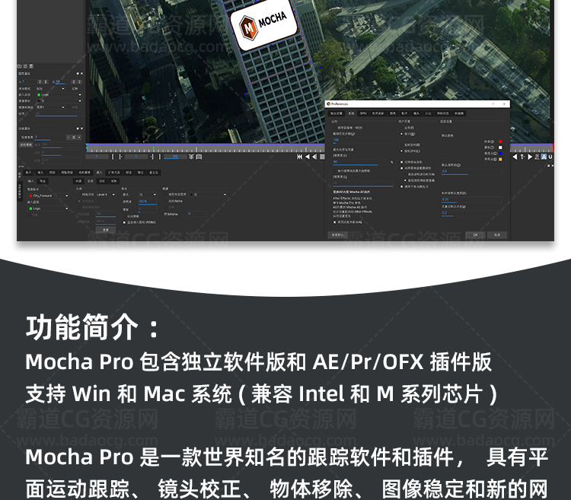The image size is (571, 500).
Task: Jump to first frame in transport controls
Action: coord(299,157)
